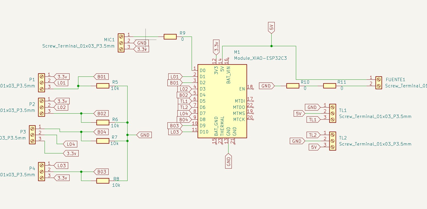The image size is (427, 209).
Task: Select the B04 label next to P3
Action: (101, 132)
